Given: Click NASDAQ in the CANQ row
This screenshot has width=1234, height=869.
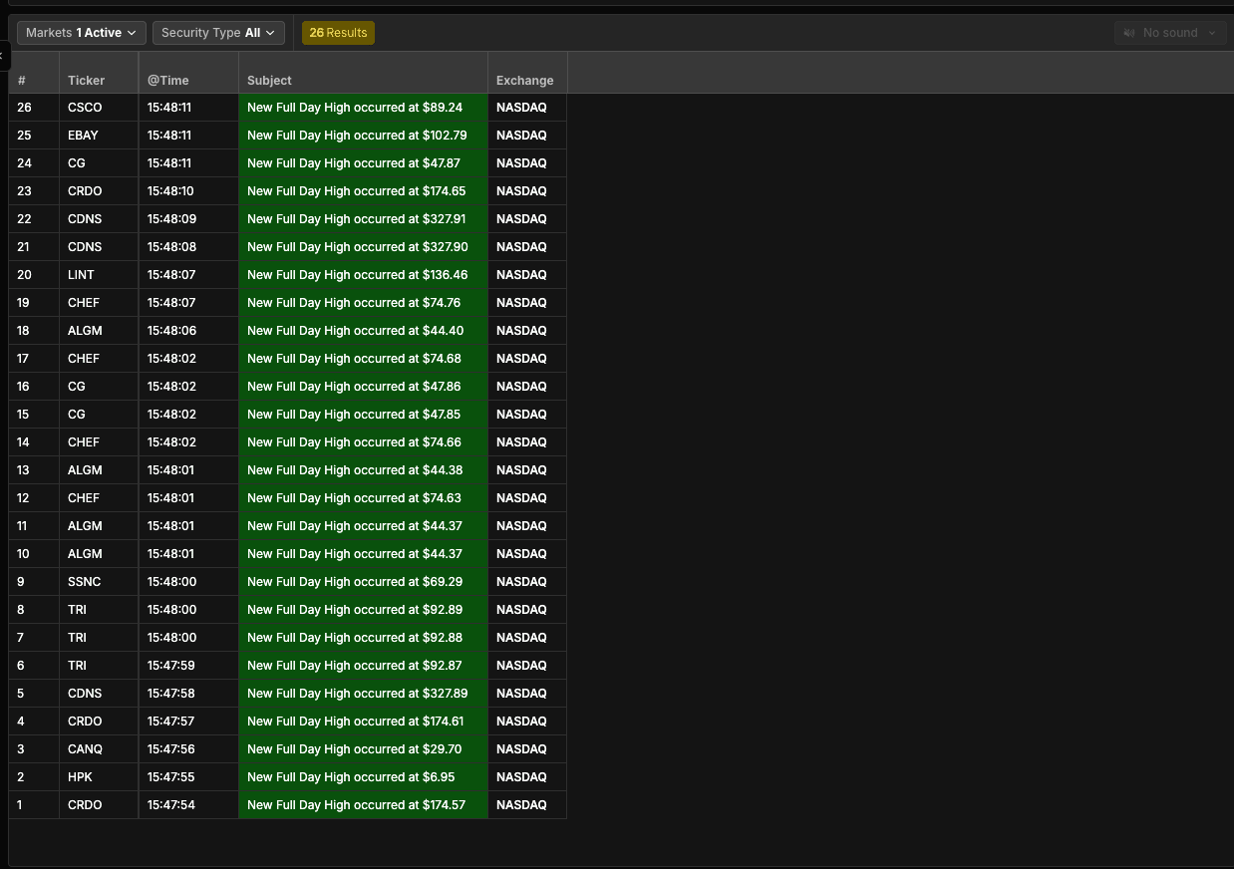Looking at the screenshot, I should (x=527, y=749).
